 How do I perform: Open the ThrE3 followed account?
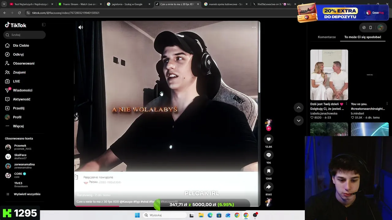click(21, 185)
